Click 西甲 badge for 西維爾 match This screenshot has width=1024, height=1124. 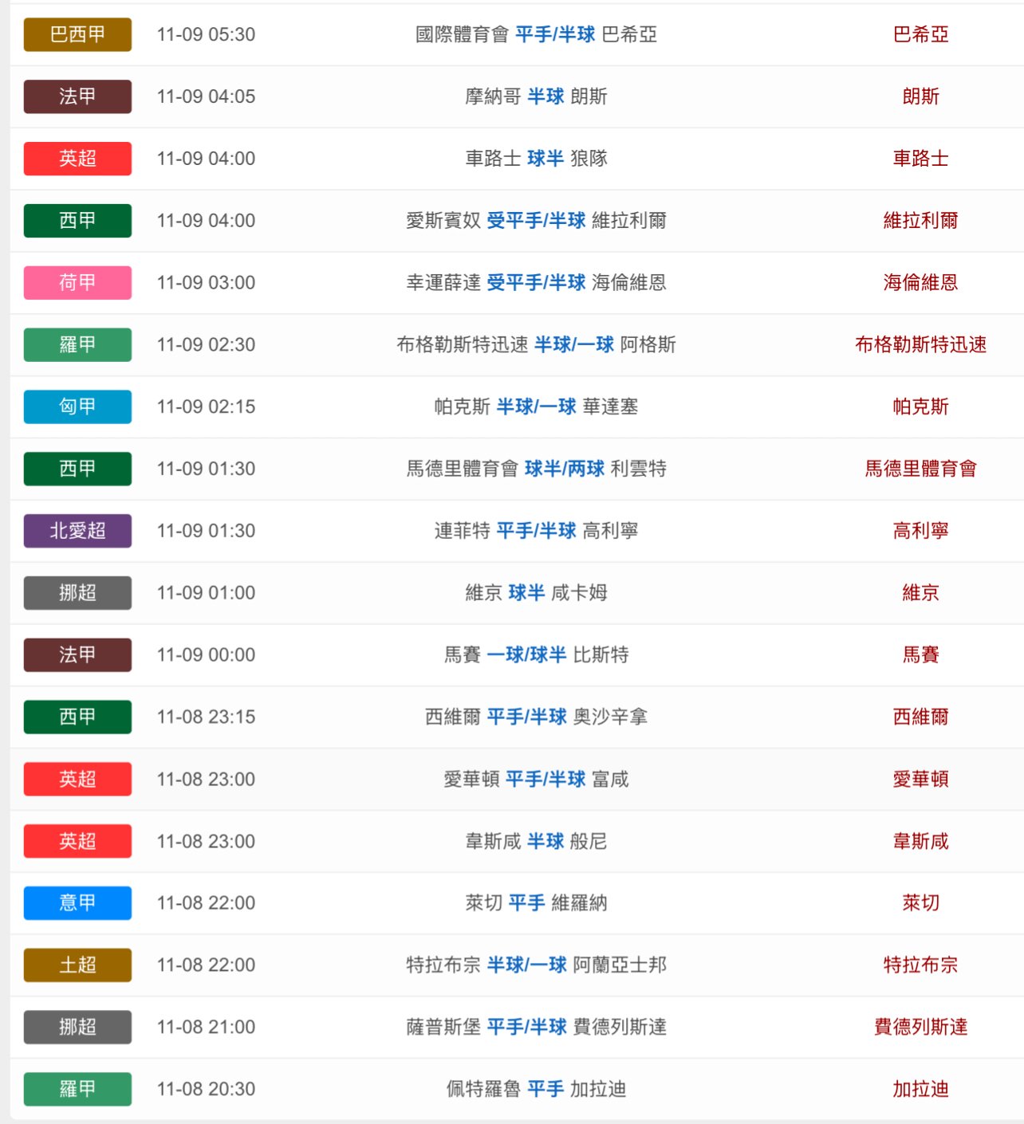77,717
